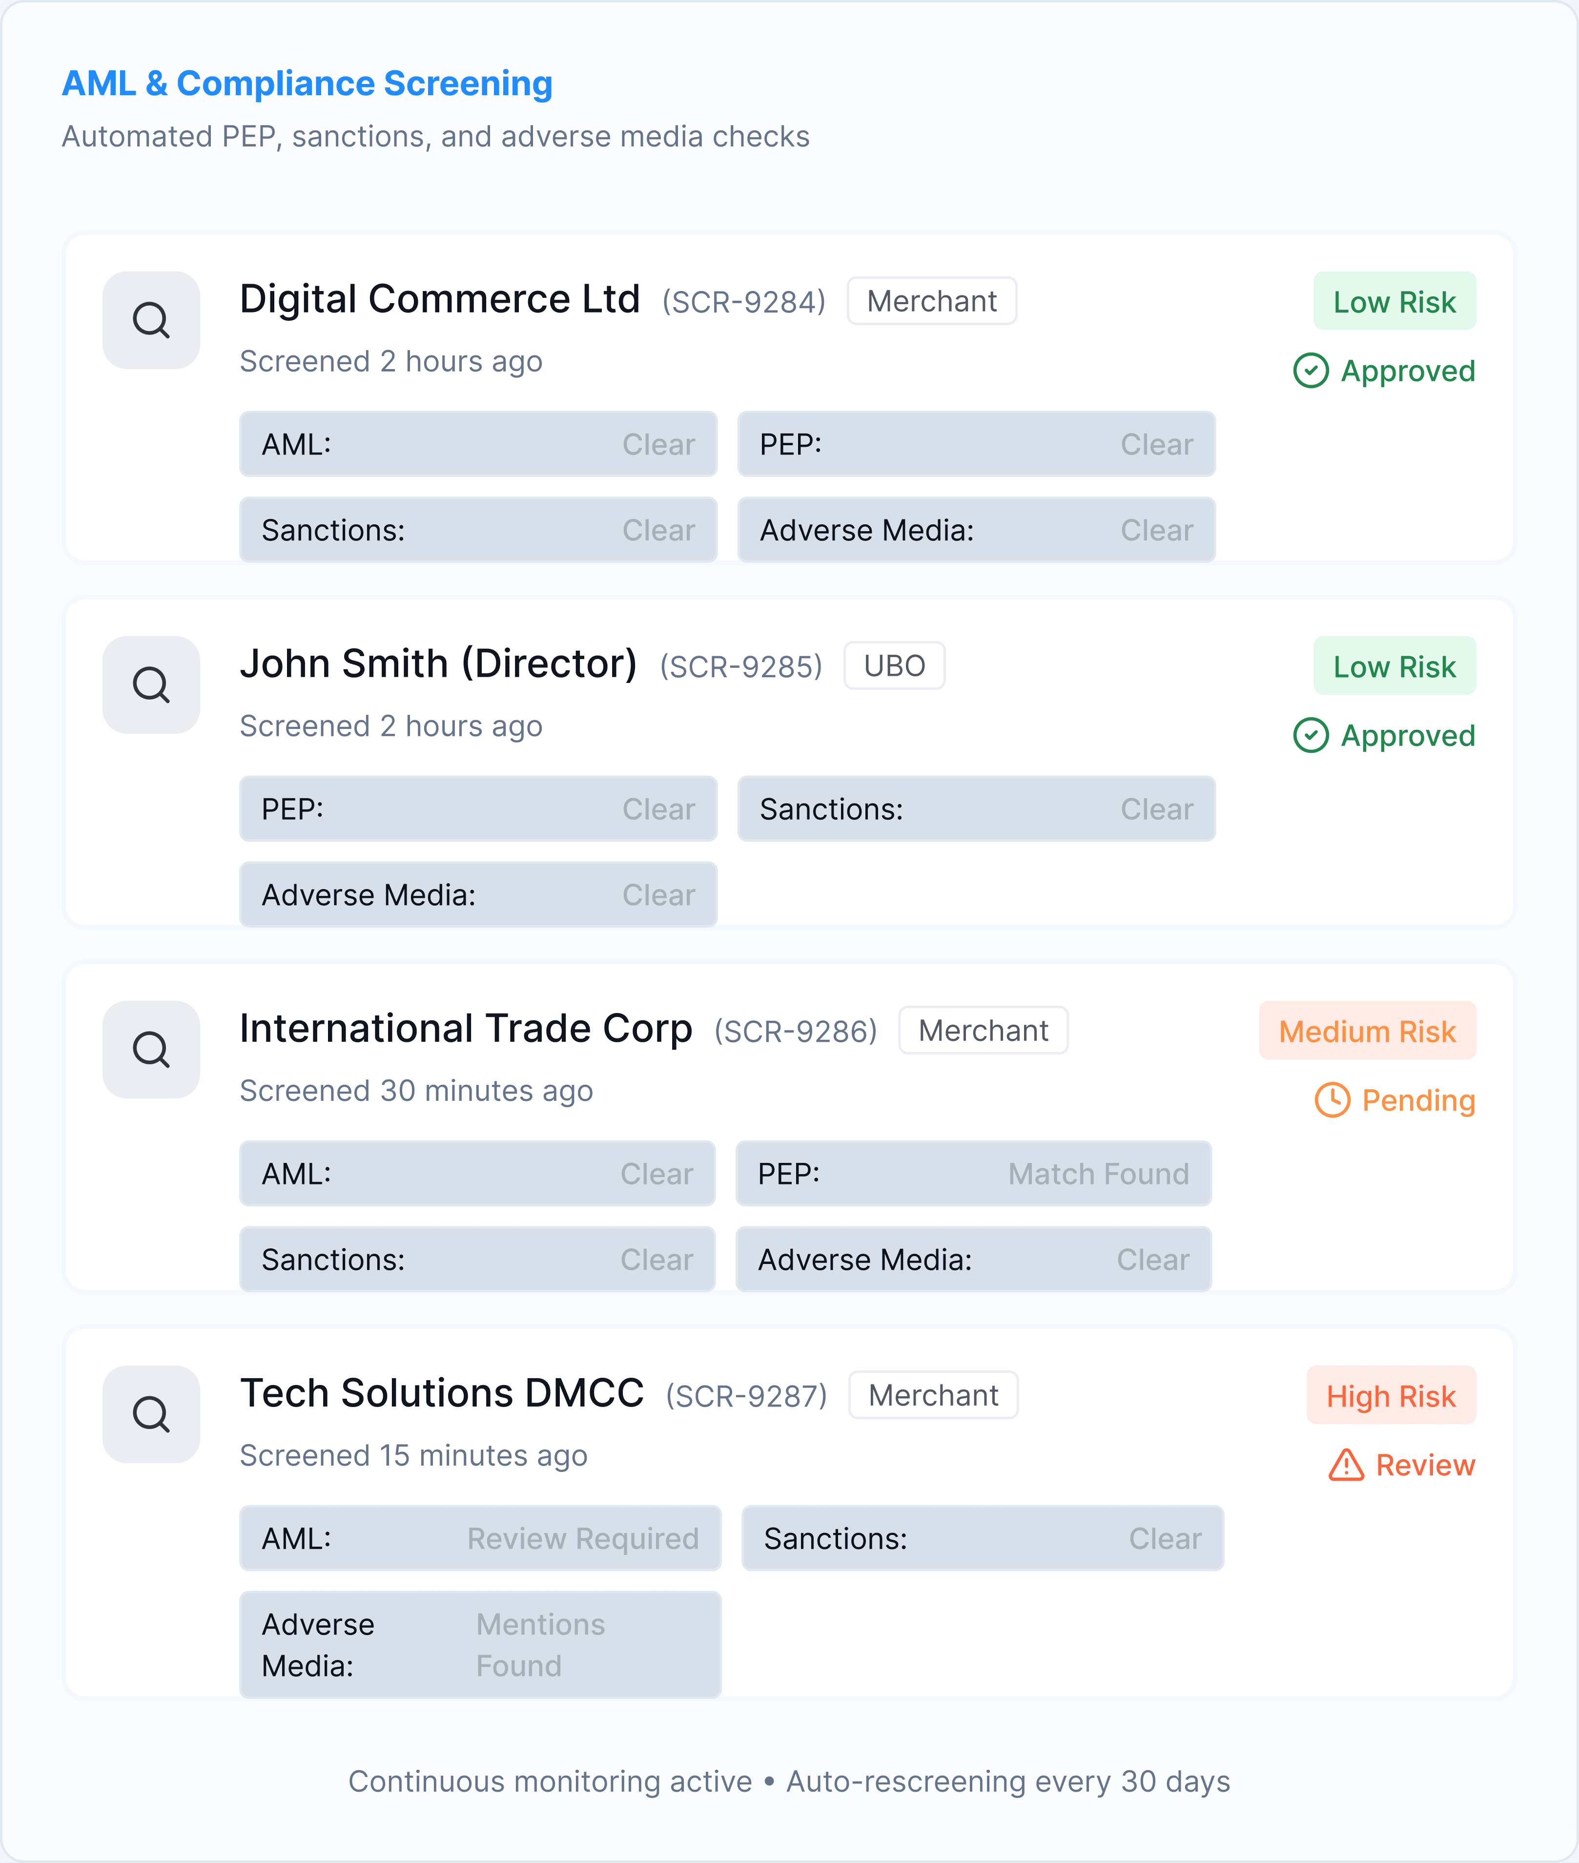Image resolution: width=1579 pixels, height=1863 pixels.
Task: Click the search icon for Tech Solutions DMCC
Action: (150, 1414)
